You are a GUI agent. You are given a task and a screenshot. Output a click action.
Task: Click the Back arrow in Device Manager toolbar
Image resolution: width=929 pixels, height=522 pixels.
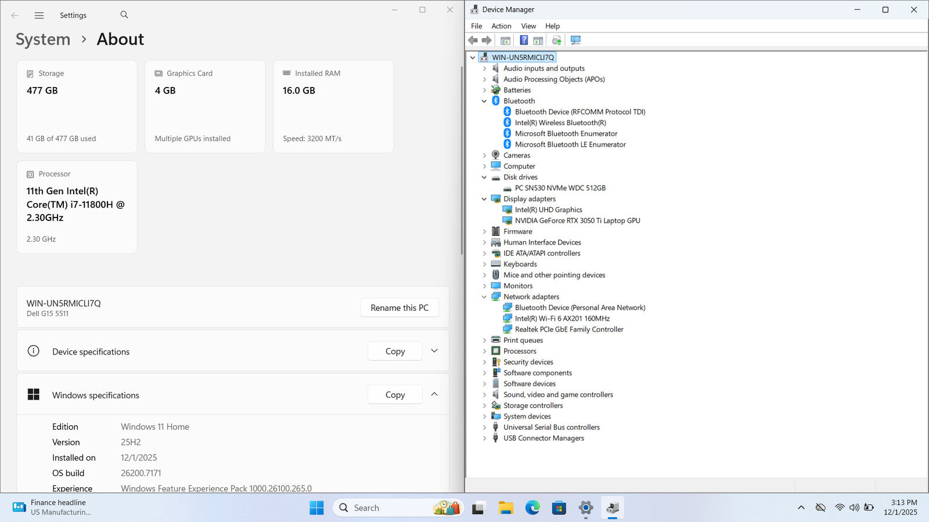pyautogui.click(x=473, y=40)
